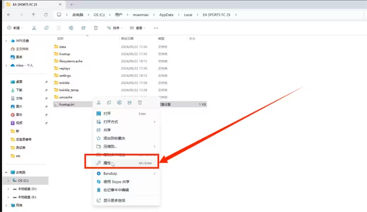Expand 压缩到... submenu
367x212 pixels.
[x=126, y=146]
